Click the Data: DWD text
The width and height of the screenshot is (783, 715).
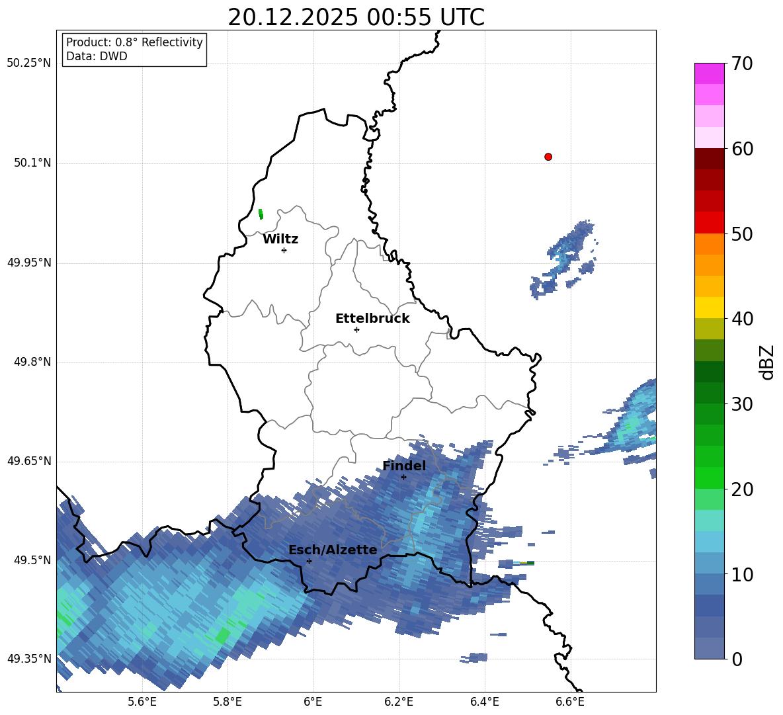[x=97, y=56]
